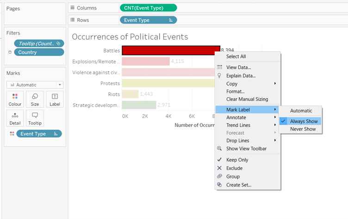This screenshot has width=348, height=219.
Task: Click the View Data table icon
Action: (x=219, y=67)
